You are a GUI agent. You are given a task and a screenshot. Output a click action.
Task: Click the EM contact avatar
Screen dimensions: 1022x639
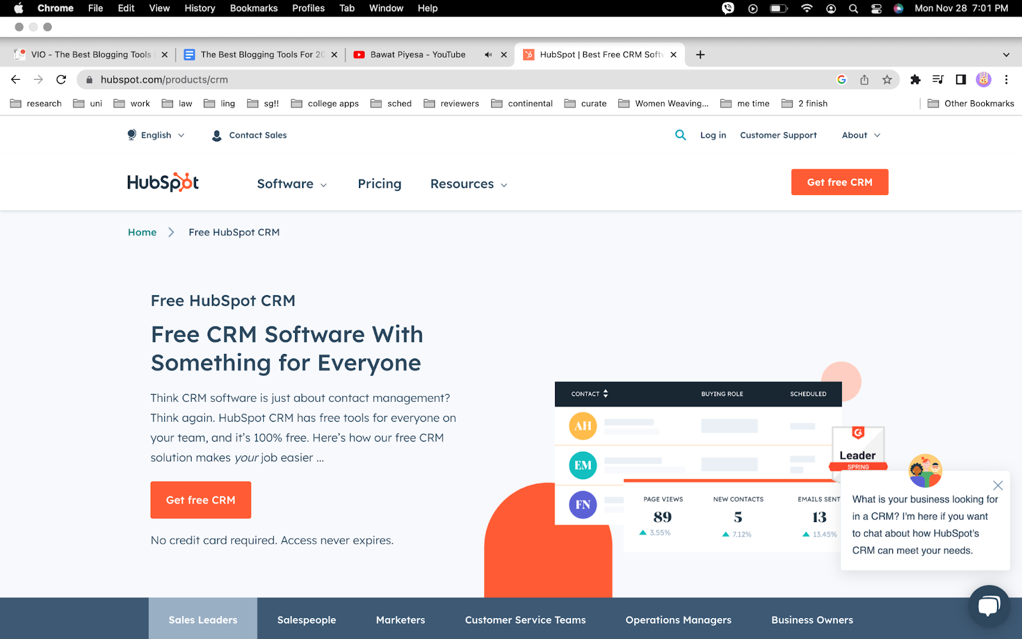(583, 465)
